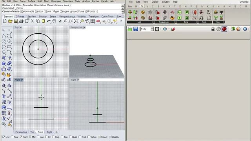Switch to the Perspective viewport tab at bottom
Viewport: 251px width, 141px height.
click(21, 132)
